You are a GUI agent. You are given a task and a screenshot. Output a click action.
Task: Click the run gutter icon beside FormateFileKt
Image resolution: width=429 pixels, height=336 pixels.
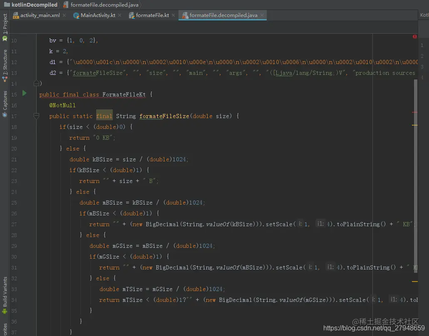pos(25,93)
